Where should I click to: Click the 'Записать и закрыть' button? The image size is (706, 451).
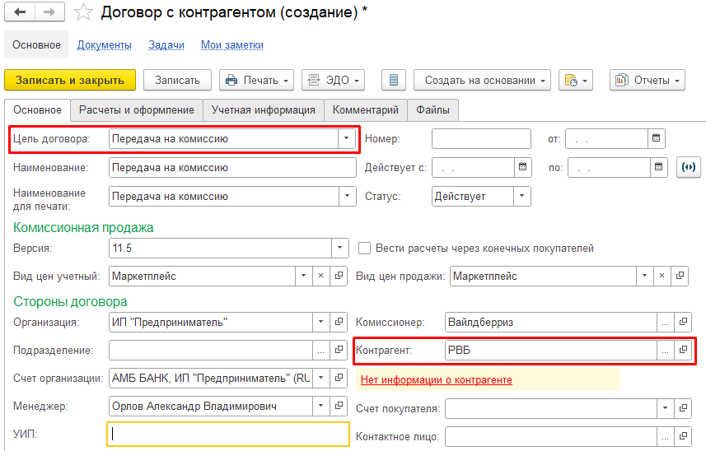pos(70,80)
